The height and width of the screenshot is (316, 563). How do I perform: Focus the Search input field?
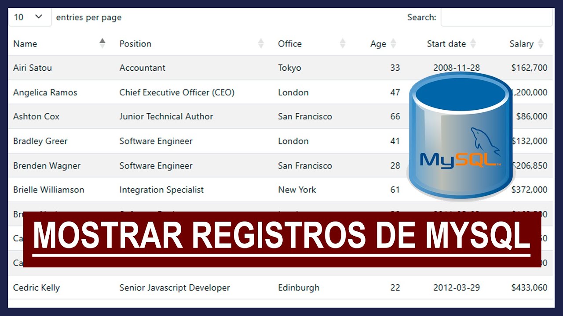pyautogui.click(x=497, y=17)
